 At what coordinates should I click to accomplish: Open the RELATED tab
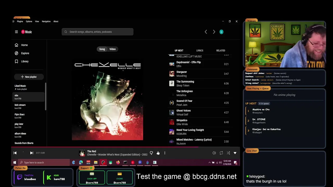point(221,51)
